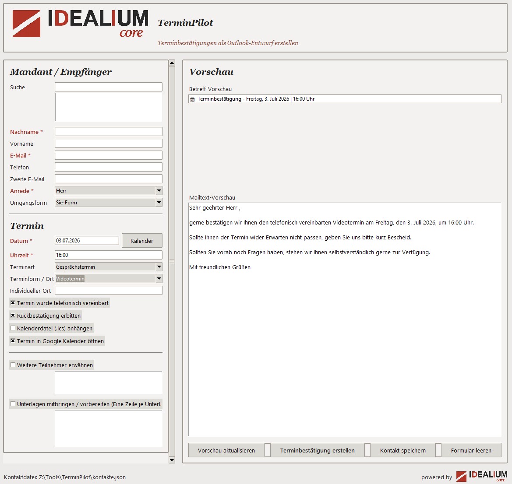Screen dimensions: 512x484
Task: Click the search results list box below Suche
Action: pos(109,107)
